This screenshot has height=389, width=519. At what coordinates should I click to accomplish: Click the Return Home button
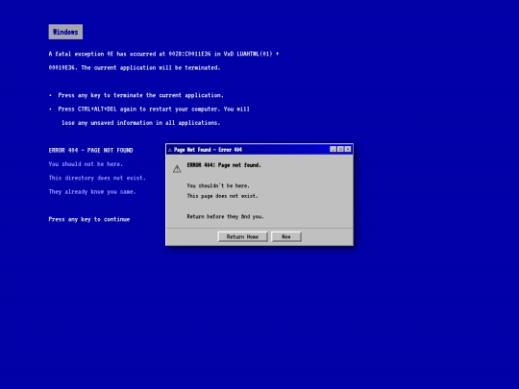(242, 236)
